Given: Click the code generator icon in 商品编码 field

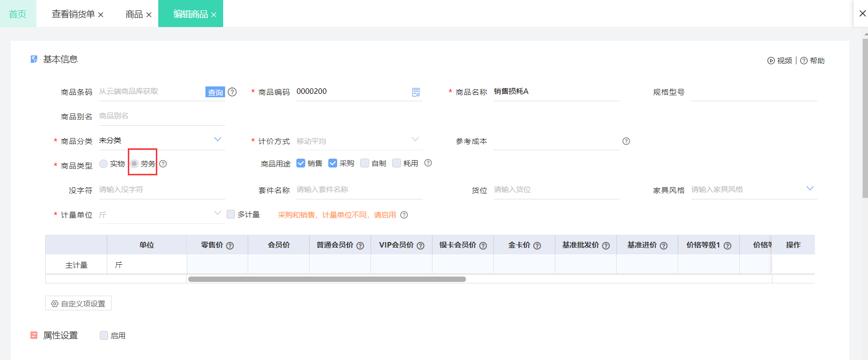Looking at the screenshot, I should click(416, 92).
